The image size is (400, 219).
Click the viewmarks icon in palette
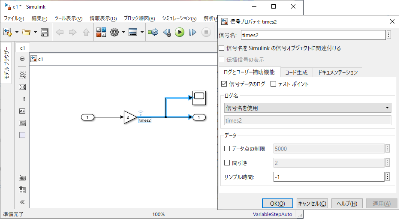pyautogui.click(x=22, y=190)
